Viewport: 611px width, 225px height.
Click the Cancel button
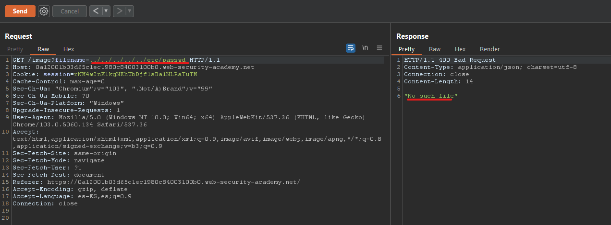[x=70, y=11]
